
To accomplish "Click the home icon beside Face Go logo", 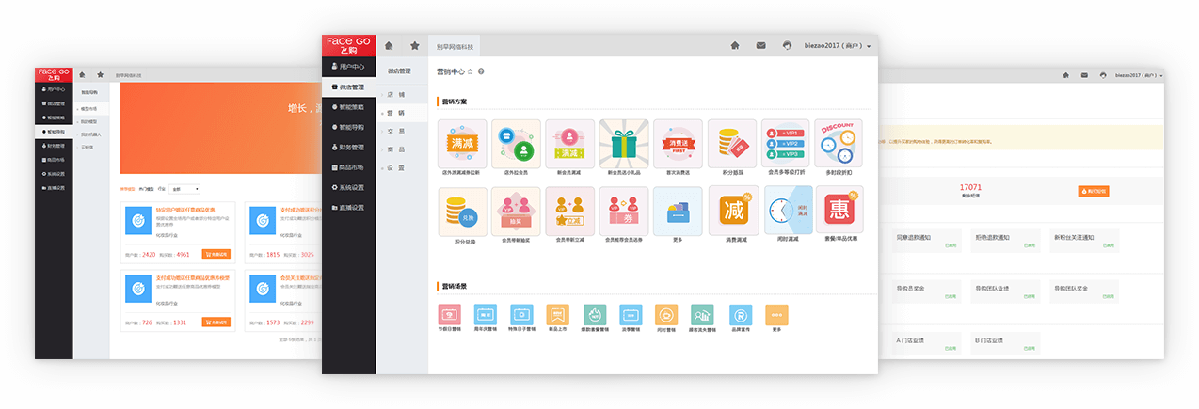I will pos(389,45).
